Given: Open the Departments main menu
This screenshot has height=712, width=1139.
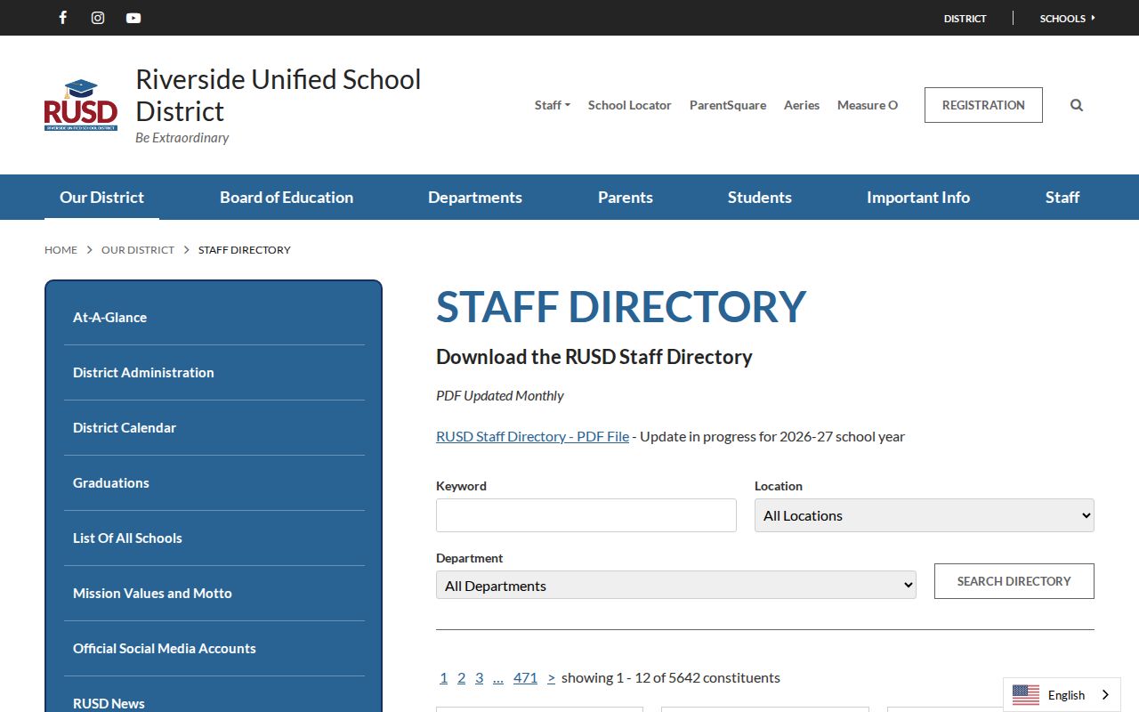Looking at the screenshot, I should 475,197.
